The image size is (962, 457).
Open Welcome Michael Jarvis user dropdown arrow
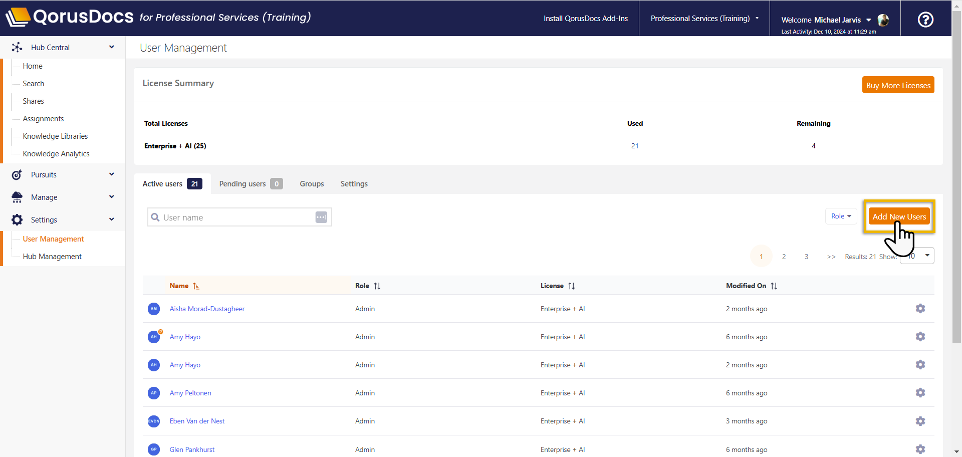869,20
